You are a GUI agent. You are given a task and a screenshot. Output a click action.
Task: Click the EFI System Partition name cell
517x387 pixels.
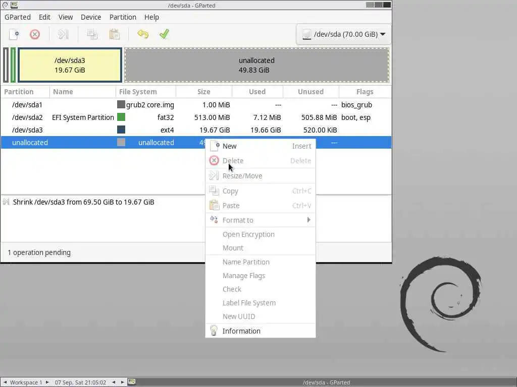[x=83, y=117]
